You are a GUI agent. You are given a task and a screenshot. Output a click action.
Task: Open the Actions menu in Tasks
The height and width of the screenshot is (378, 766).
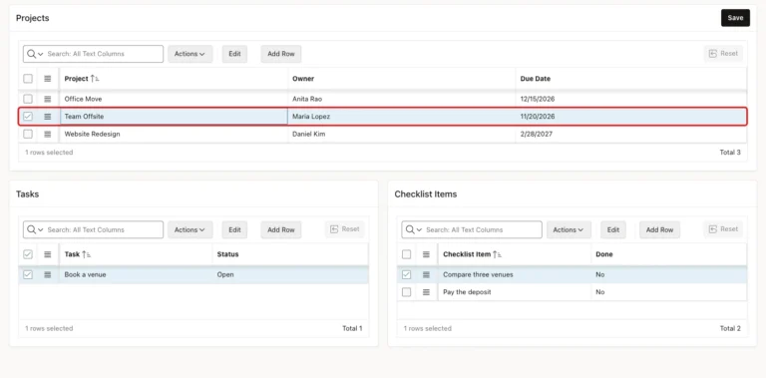pos(191,229)
